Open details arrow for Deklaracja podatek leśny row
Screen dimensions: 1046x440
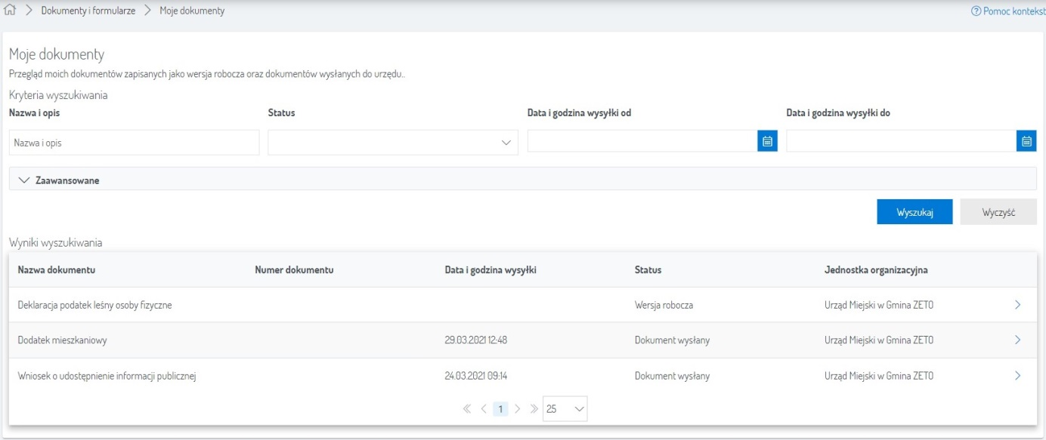coord(1017,305)
